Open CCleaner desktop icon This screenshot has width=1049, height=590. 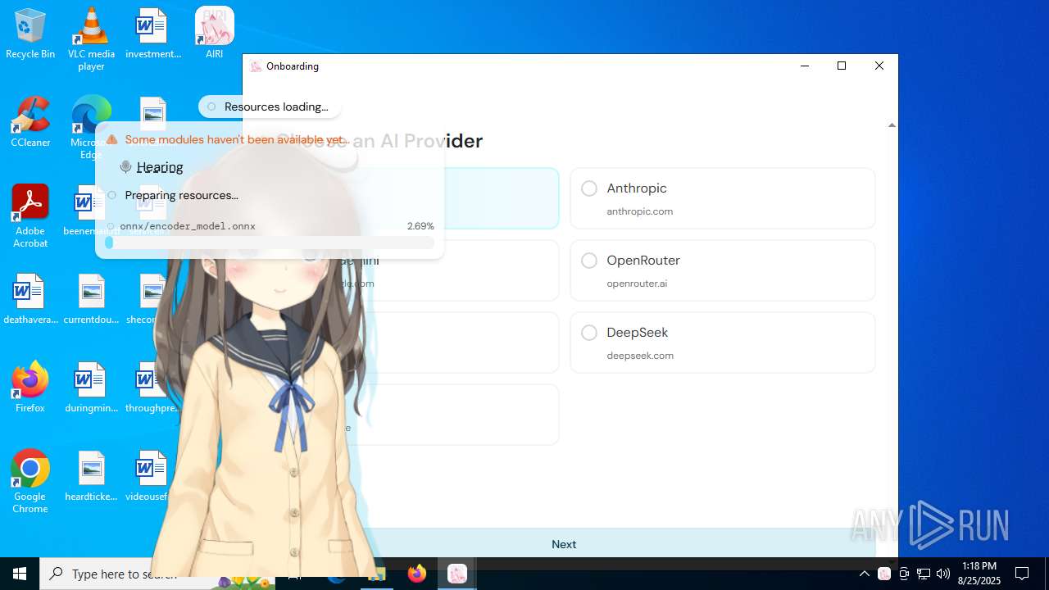tap(30, 123)
